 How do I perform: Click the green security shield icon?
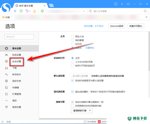click(x=42, y=11)
